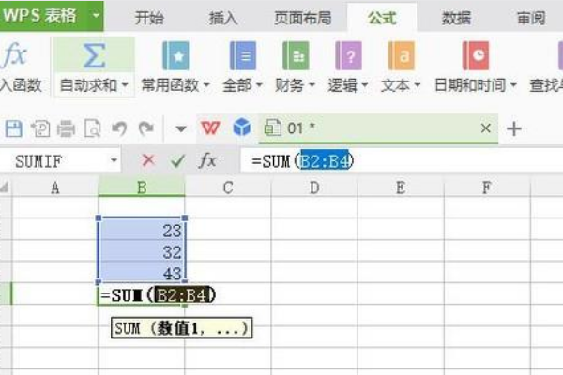
Task: Select column E header
Action: (x=401, y=187)
